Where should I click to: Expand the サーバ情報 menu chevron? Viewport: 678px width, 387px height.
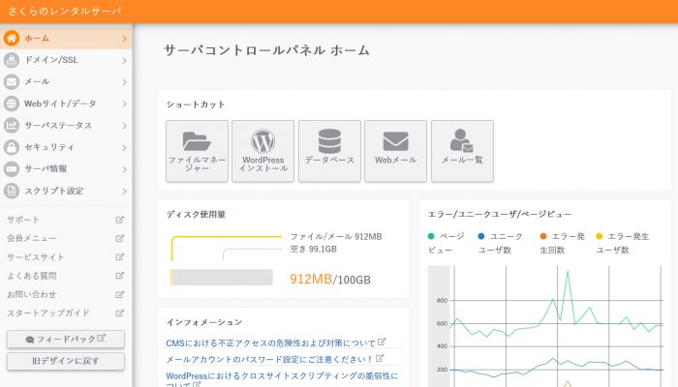point(125,169)
